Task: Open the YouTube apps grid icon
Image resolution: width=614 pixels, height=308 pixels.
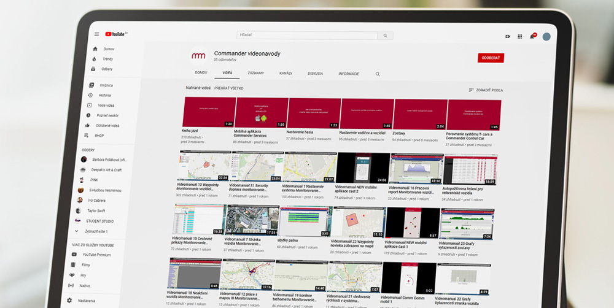Action: click(x=519, y=36)
